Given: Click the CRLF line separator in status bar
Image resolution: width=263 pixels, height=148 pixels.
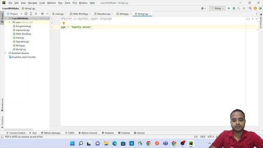Looking at the screenshot, I should [x=203, y=137].
